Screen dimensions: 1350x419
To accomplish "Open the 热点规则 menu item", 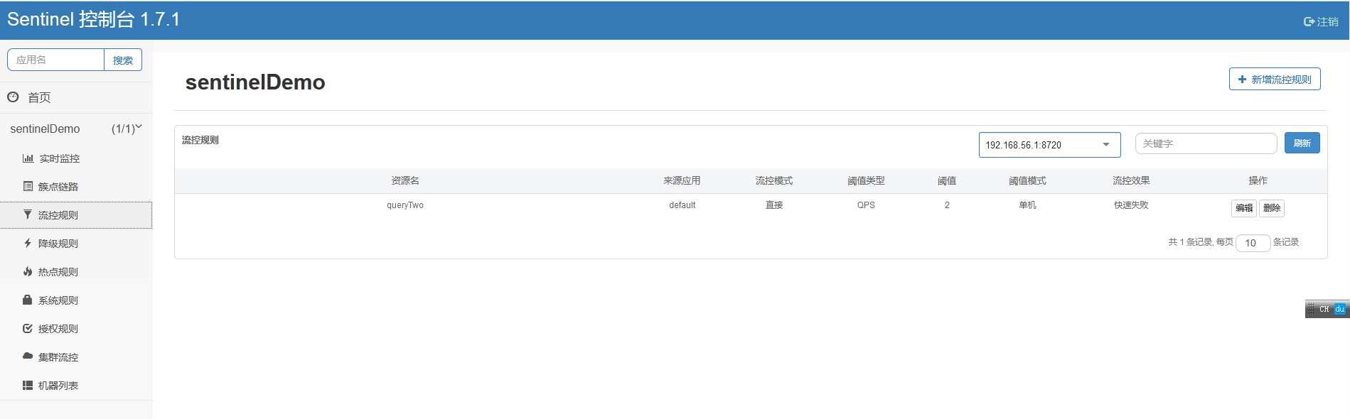I will click(76, 272).
